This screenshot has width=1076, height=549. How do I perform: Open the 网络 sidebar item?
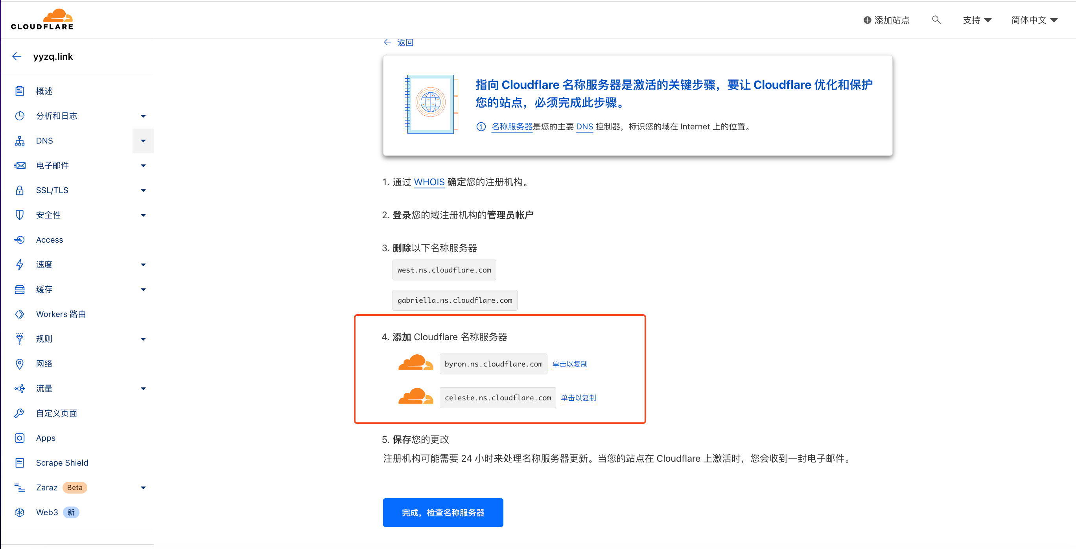[77, 364]
